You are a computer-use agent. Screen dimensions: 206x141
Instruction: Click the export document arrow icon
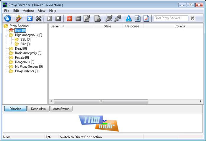98,18
